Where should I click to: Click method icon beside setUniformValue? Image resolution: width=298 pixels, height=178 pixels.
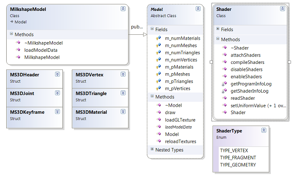225,105
